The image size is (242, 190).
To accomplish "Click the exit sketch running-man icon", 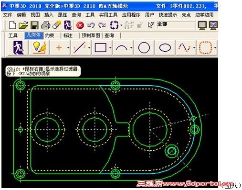I will (18, 47).
